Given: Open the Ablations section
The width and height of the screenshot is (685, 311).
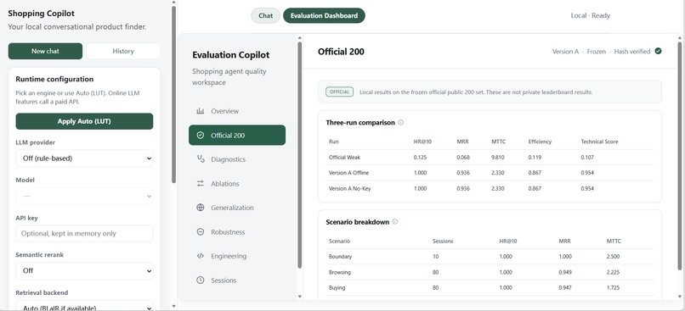Looking at the screenshot, I should tap(237, 184).
